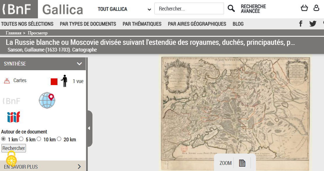324x171 pixels.
Task: Choose the 20 km radius option
Action: click(59, 139)
